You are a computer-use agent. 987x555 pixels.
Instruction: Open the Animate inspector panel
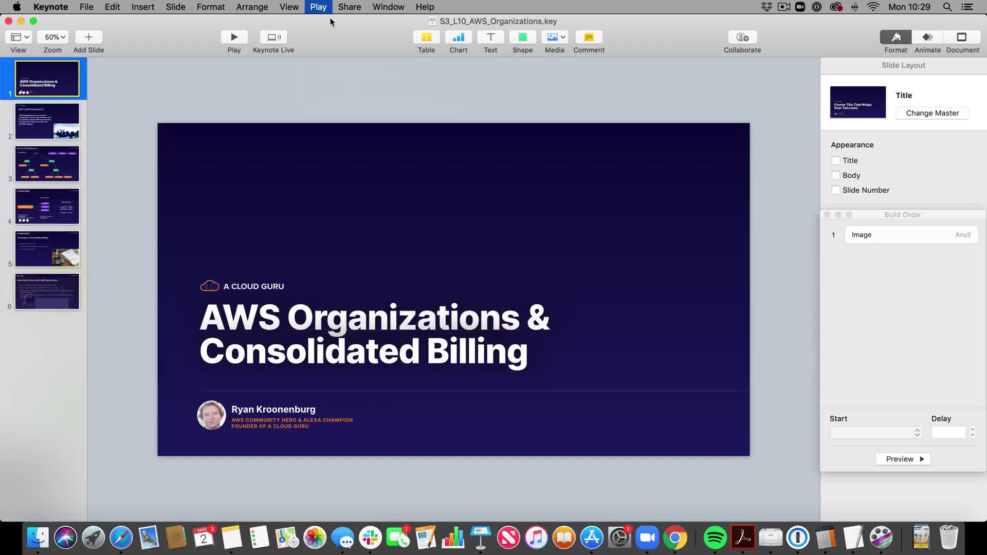(x=927, y=37)
